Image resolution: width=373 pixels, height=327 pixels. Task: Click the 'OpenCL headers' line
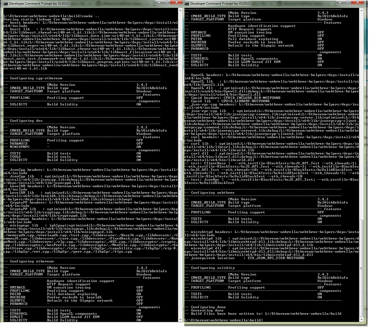pos(272,77)
